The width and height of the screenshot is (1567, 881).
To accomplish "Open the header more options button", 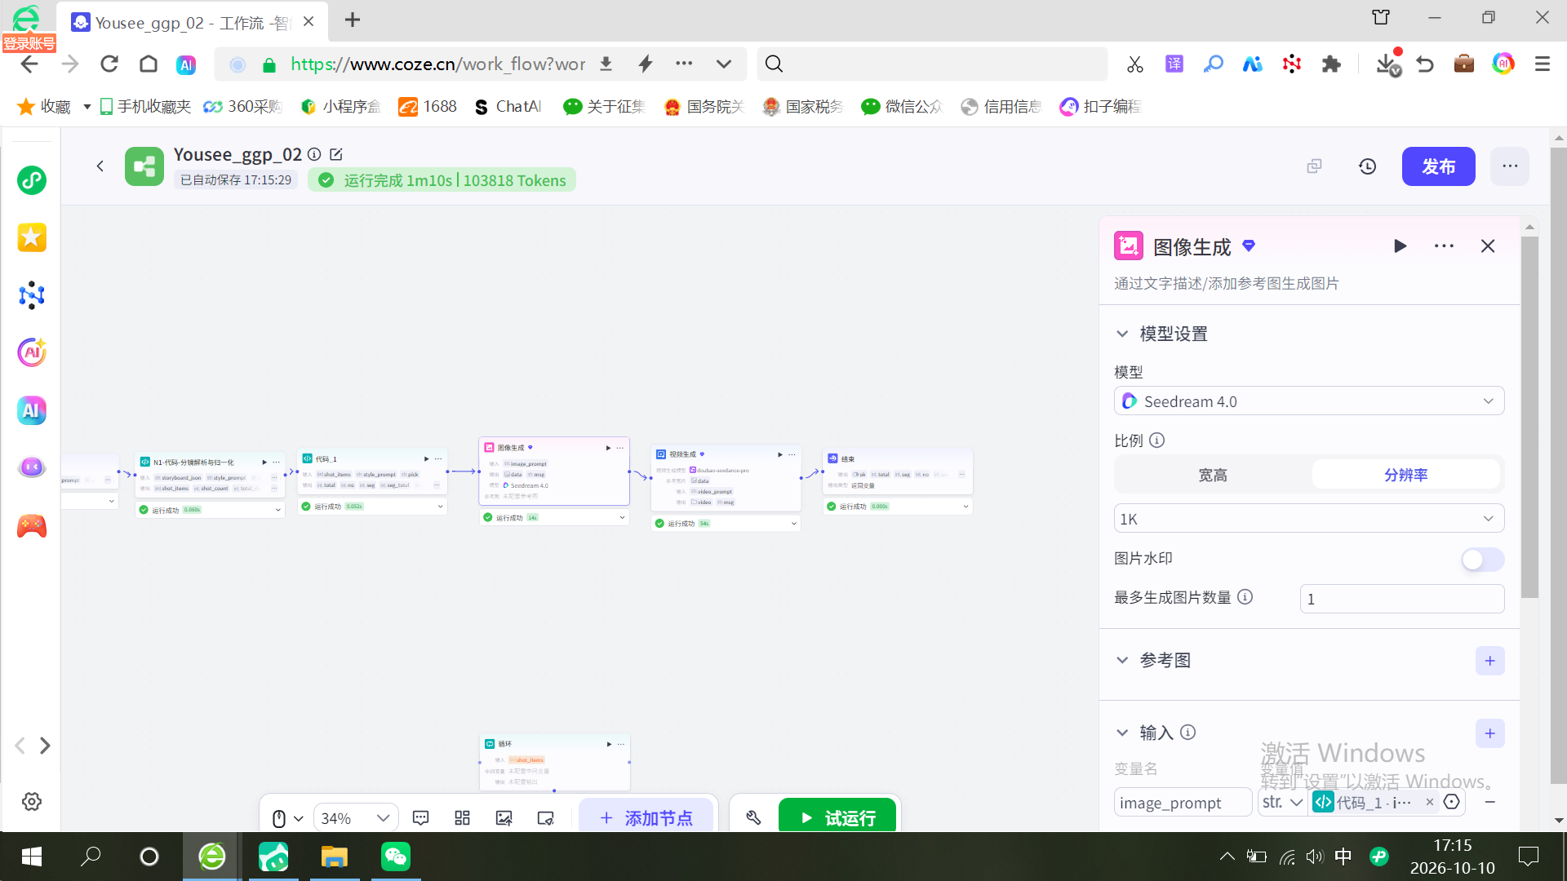I will tap(1510, 166).
